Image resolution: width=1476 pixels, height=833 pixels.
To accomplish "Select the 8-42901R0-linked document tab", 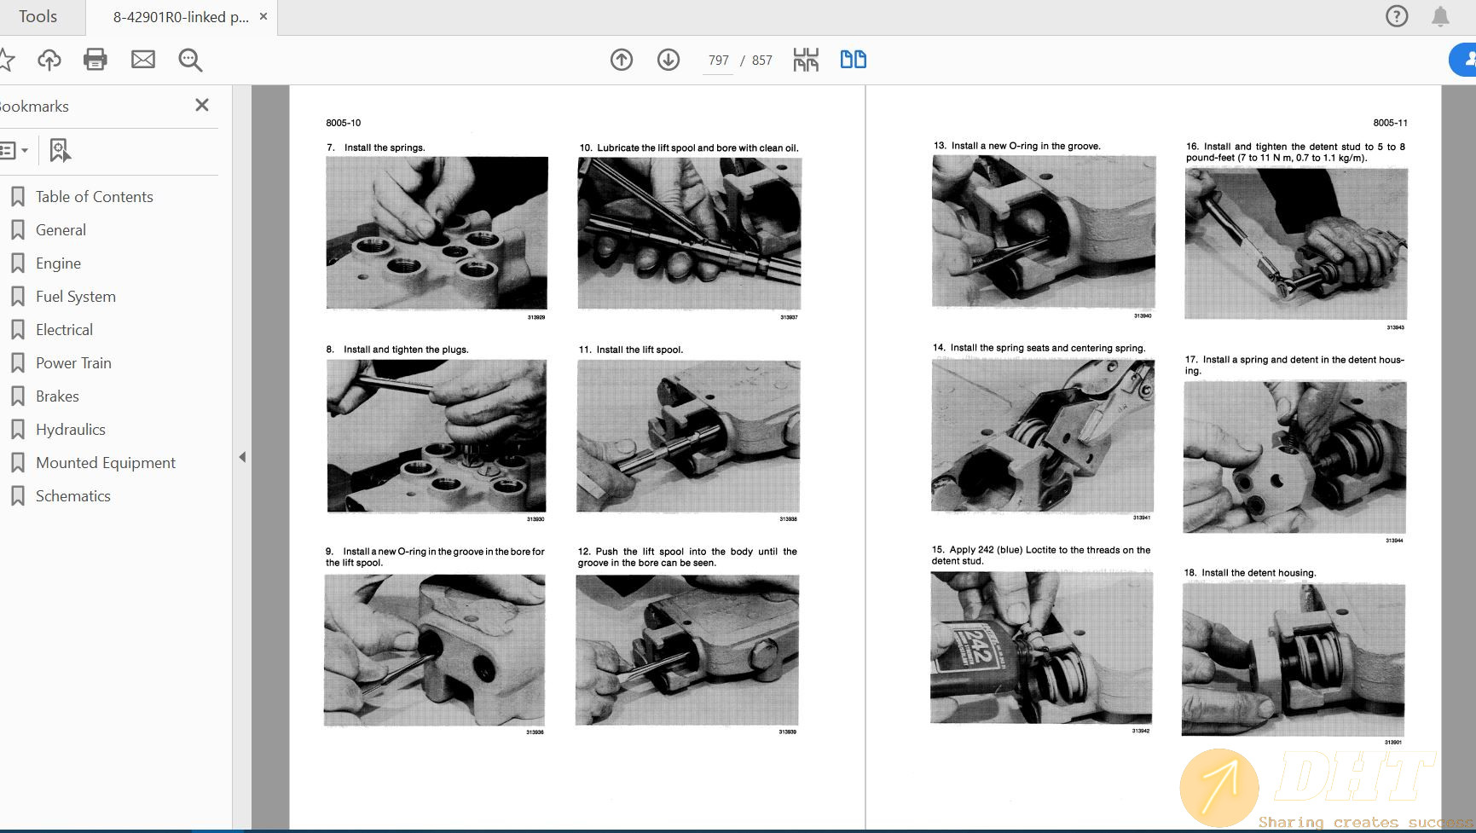I will [181, 17].
